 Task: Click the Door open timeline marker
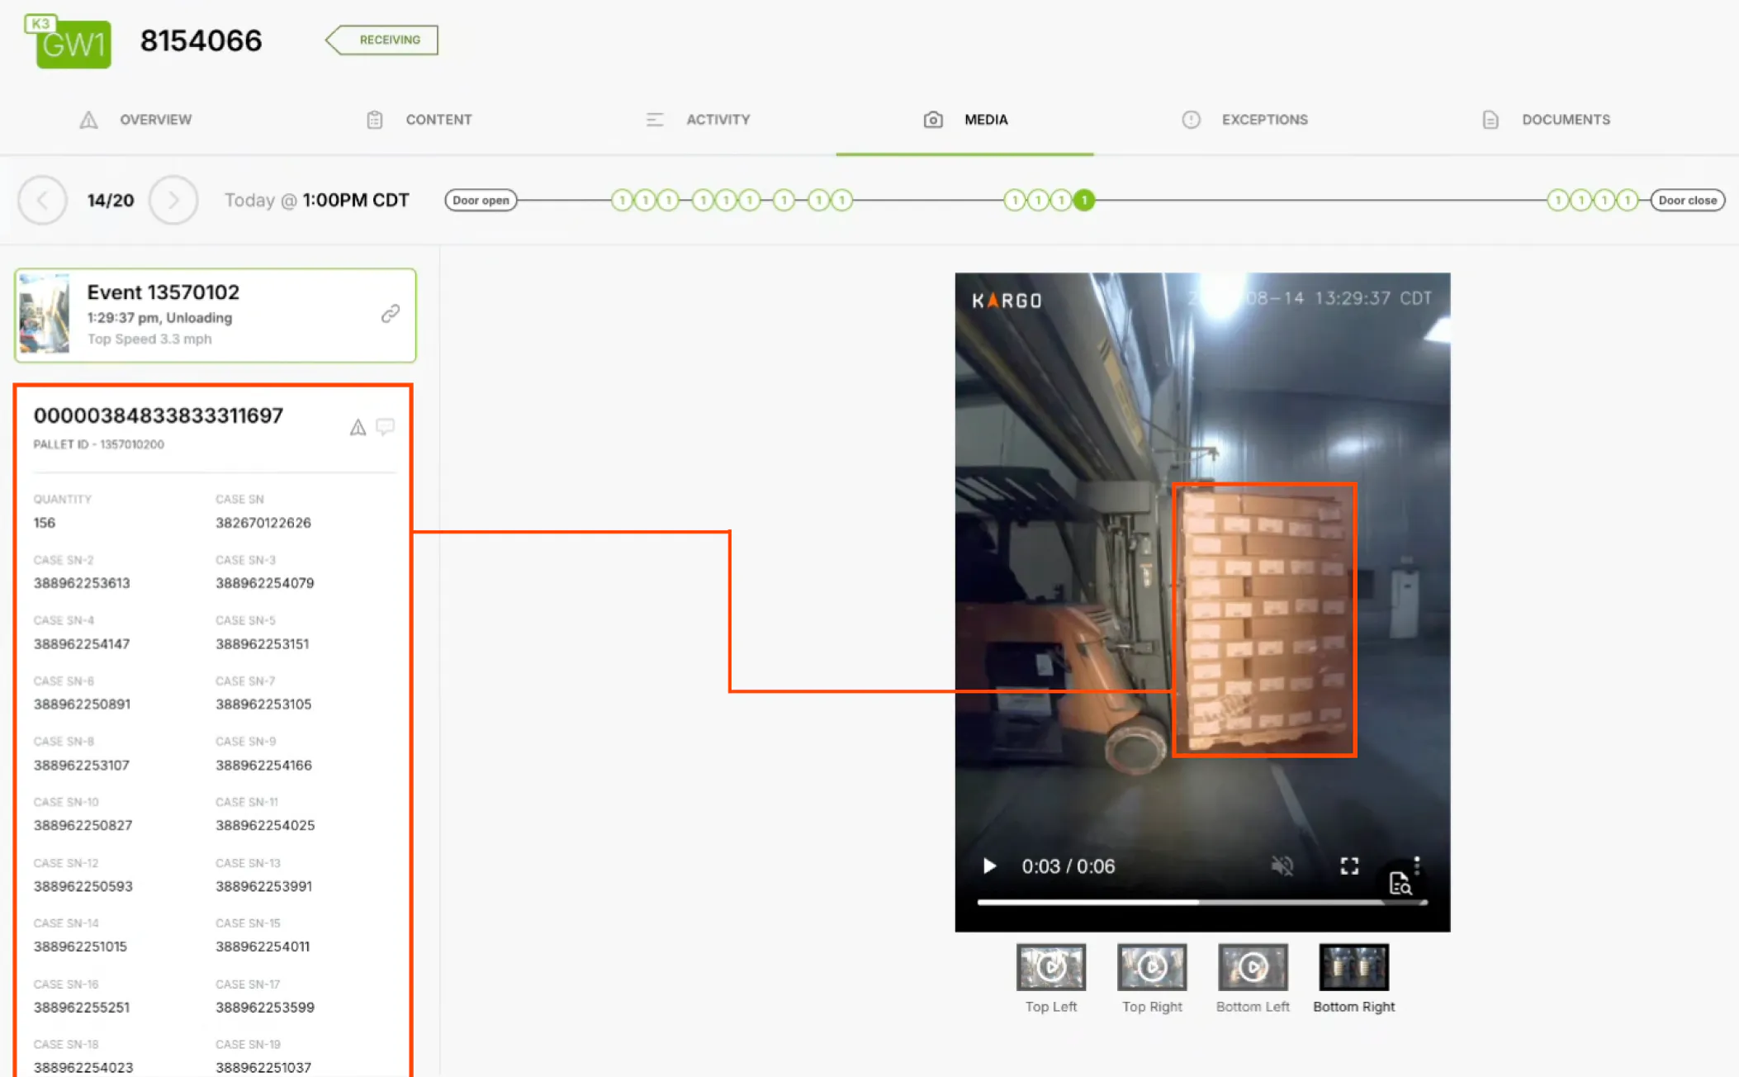click(481, 200)
